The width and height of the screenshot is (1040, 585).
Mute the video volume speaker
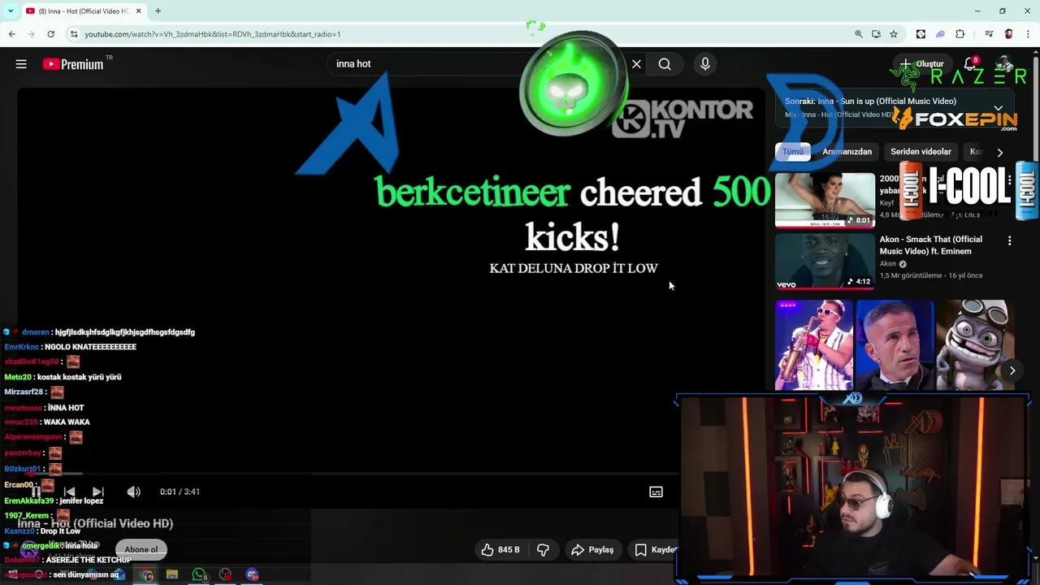pos(134,492)
